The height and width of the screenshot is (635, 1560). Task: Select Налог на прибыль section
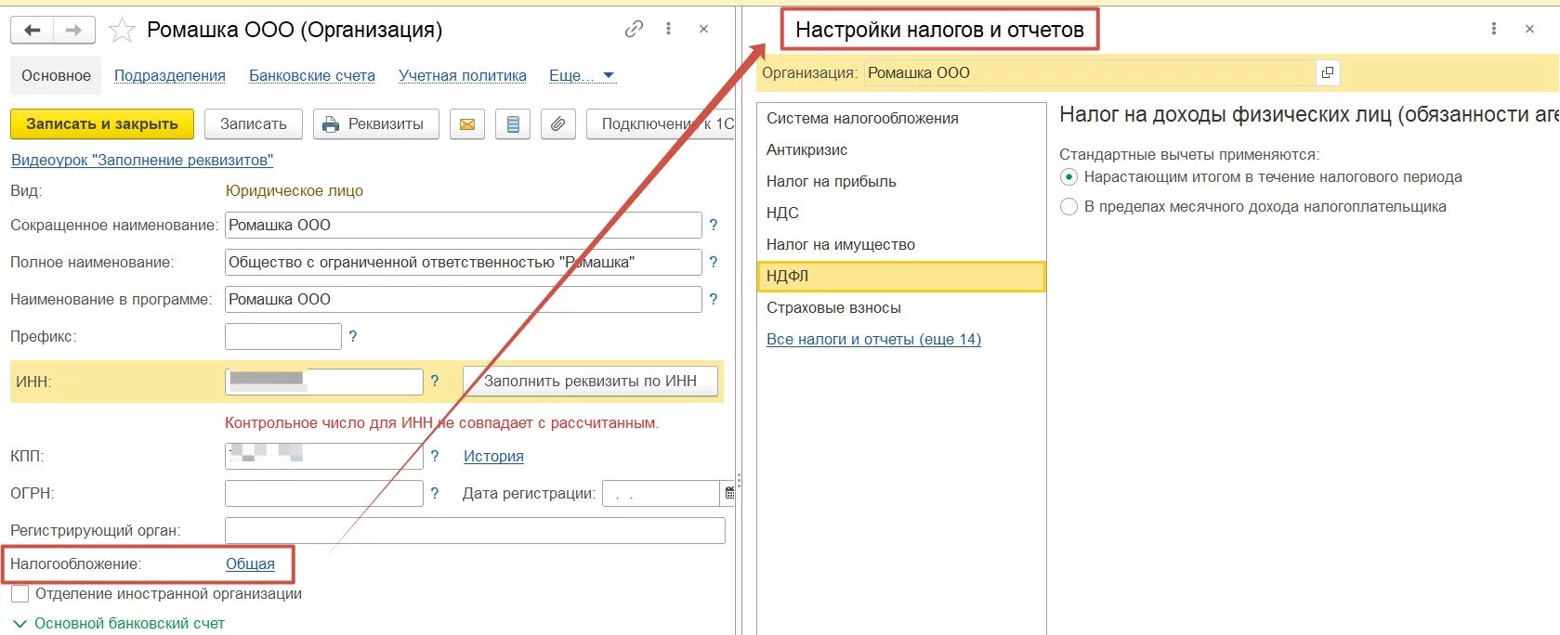901,181
